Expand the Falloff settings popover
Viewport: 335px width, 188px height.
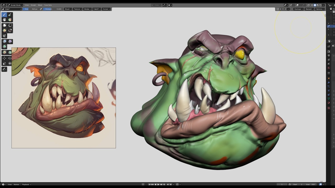click(97, 9)
